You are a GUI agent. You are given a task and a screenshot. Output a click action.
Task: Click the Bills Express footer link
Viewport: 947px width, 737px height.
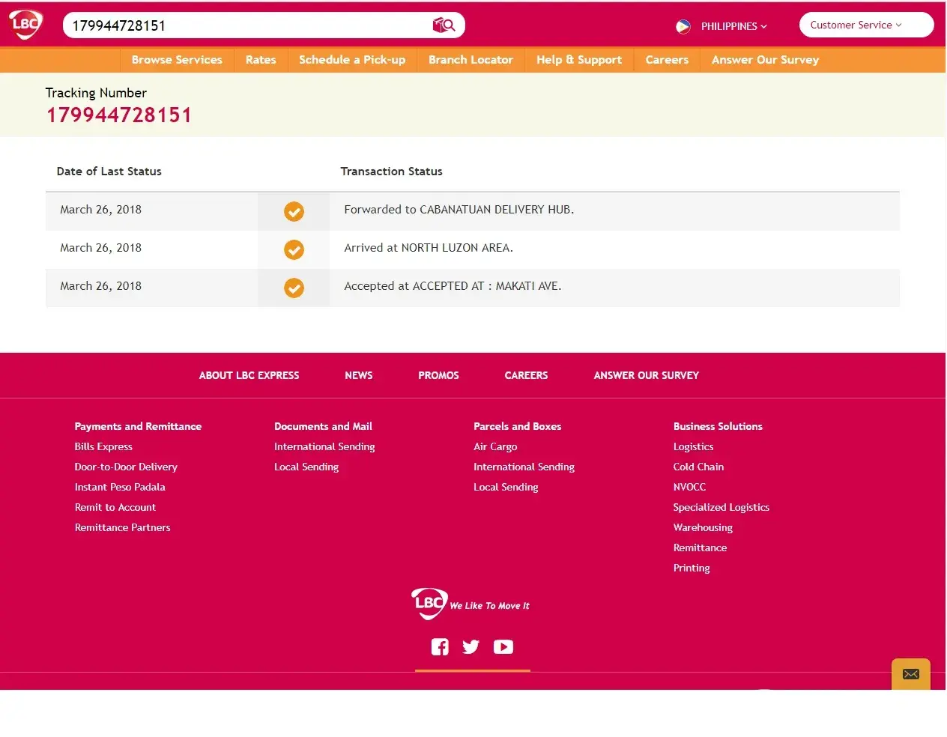pos(103,446)
